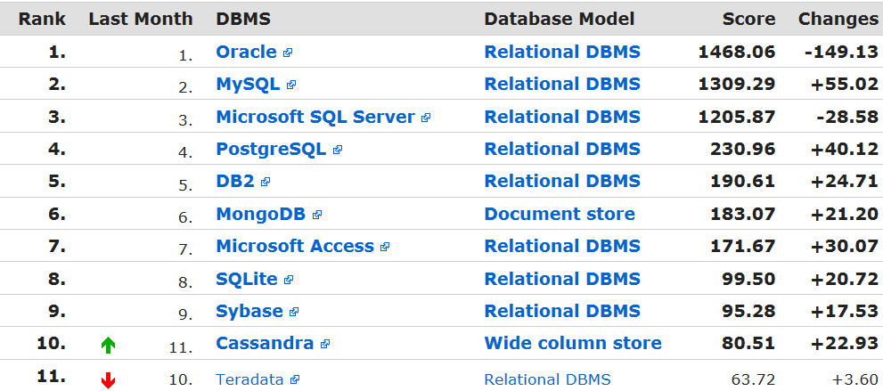
Task: Click the Score column header
Action: click(x=748, y=19)
